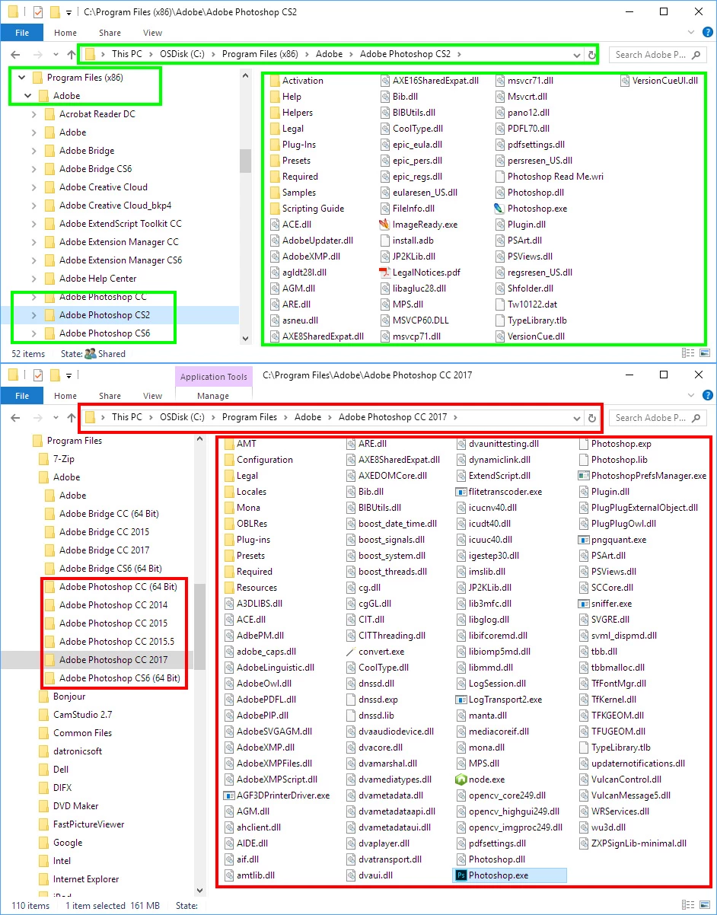Viewport: 717px width, 915px height.
Task: Select node.exe in CC 2017 folder
Action: pyautogui.click(x=480, y=780)
